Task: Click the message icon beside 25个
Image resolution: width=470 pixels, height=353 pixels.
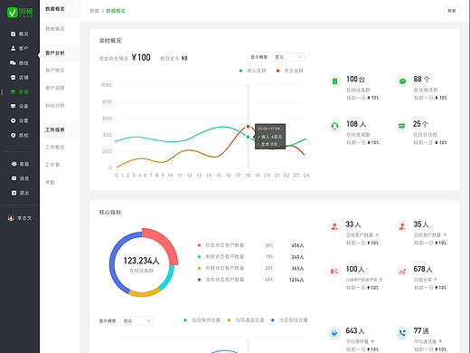Action: point(402,126)
